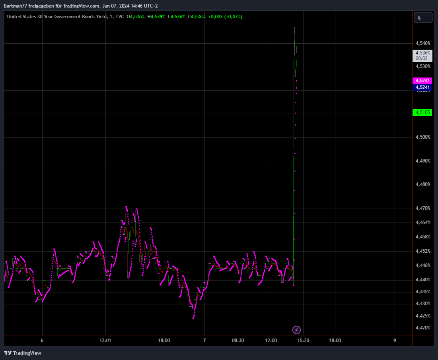
Task: Click the time axis date label 9
Action: pyautogui.click(x=395, y=341)
